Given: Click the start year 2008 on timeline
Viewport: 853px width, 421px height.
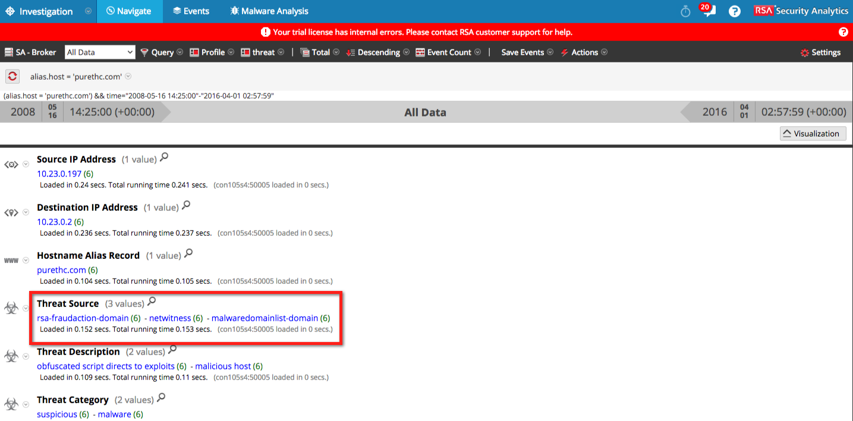Looking at the screenshot, I should pos(23,112).
